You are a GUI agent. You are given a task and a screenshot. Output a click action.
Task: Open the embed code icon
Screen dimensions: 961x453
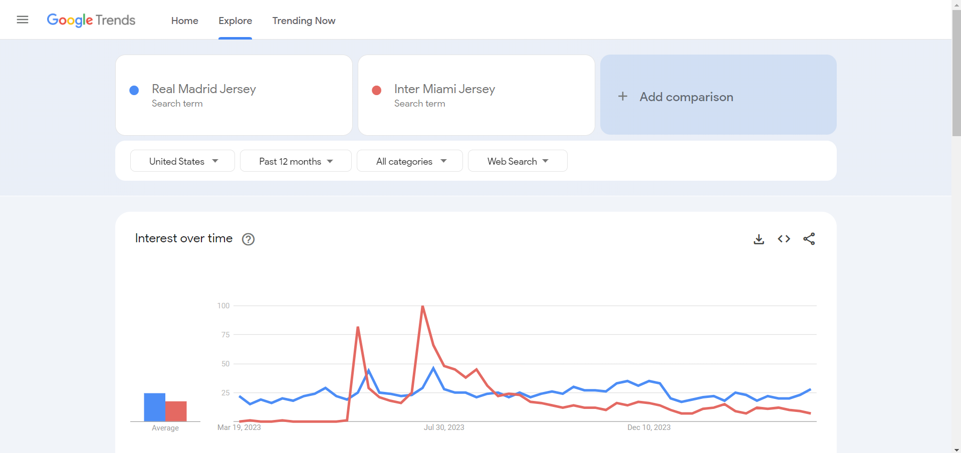coord(784,239)
